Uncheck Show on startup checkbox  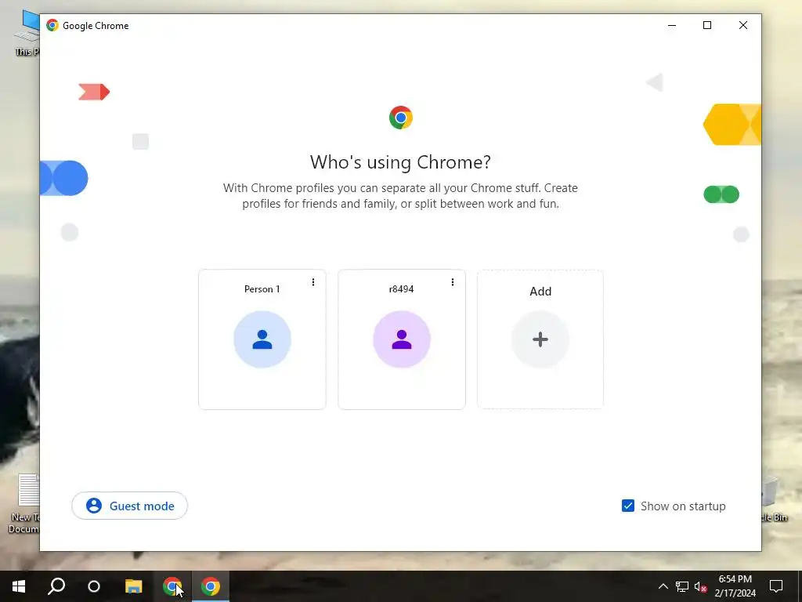[x=627, y=506]
